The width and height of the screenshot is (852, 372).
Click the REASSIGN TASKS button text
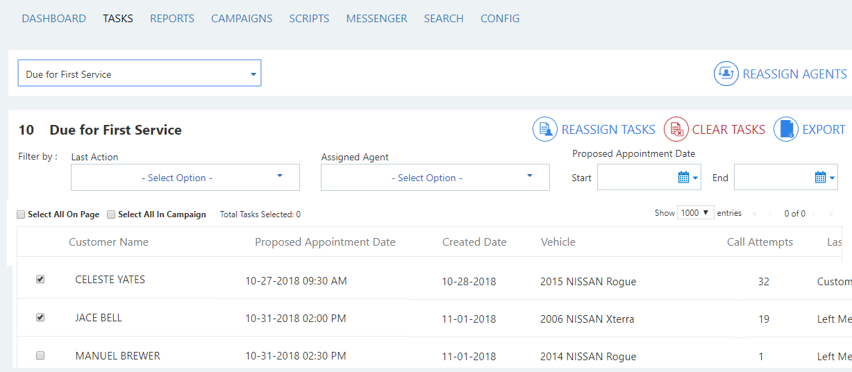coord(608,130)
